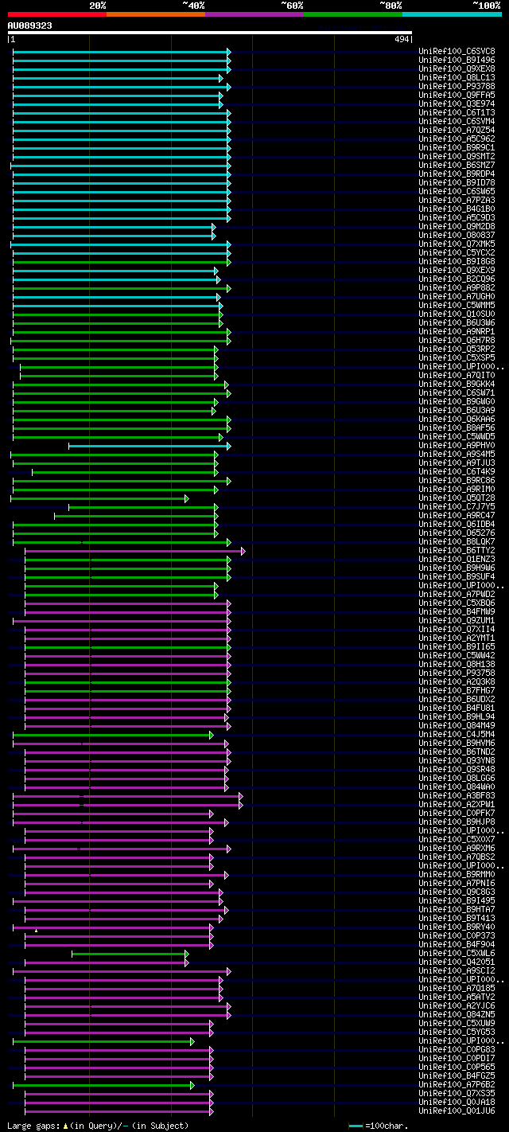This screenshot has width=509, height=1132.
Task: Click the orange ~40% identity legend segment
Action: 156,14
